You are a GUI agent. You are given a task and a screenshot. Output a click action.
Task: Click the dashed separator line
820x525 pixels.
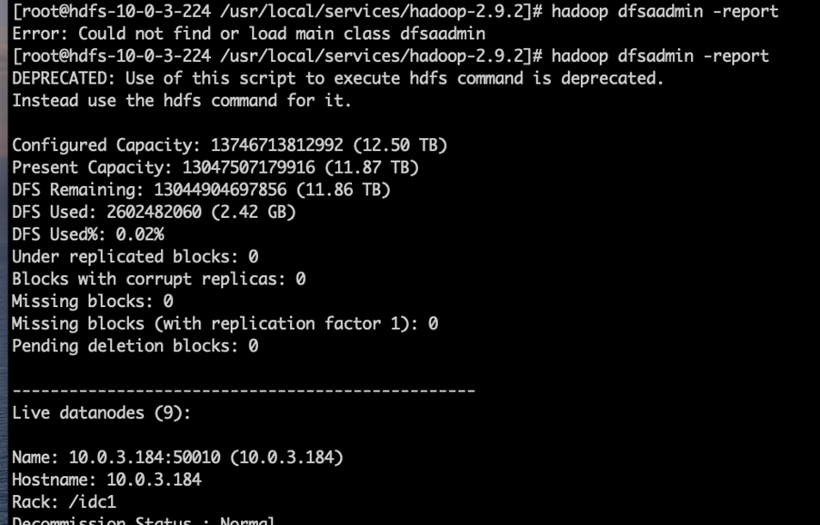[x=244, y=391]
